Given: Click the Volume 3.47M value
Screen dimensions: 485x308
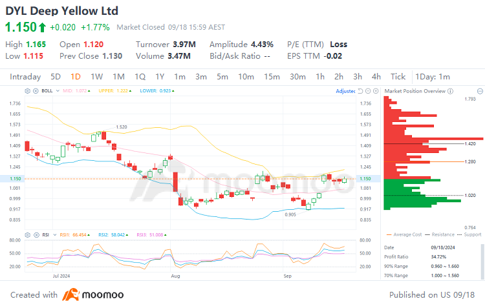Looking at the screenshot, I should click(179, 56).
